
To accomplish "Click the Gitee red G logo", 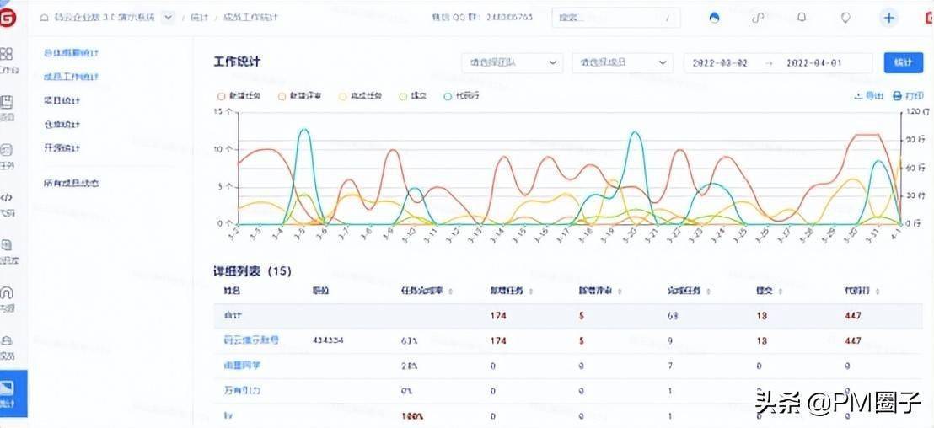I will [8, 17].
